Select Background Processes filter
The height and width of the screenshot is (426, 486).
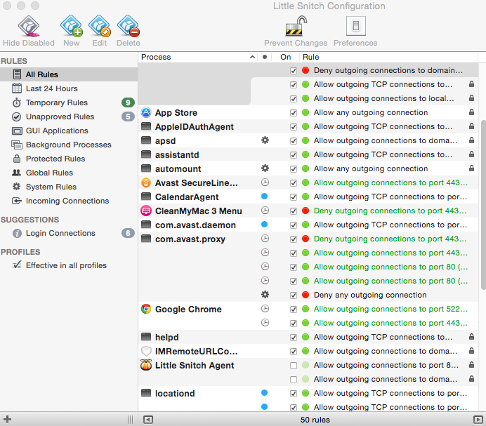[x=69, y=145]
